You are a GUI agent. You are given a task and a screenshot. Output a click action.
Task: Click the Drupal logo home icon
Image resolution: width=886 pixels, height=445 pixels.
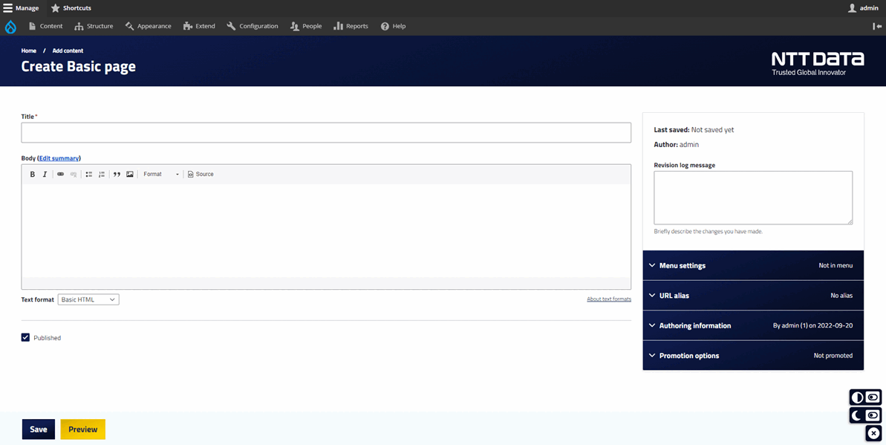[10, 27]
